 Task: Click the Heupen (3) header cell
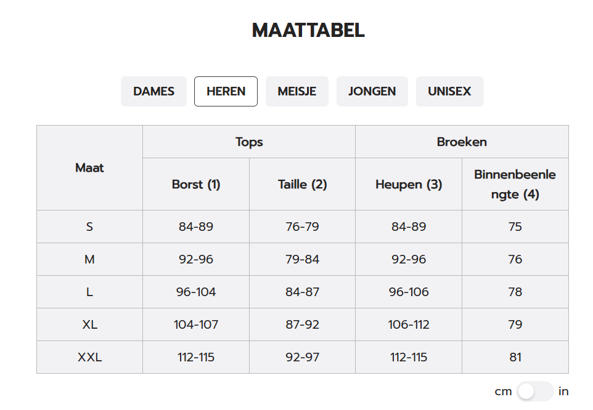click(x=409, y=184)
